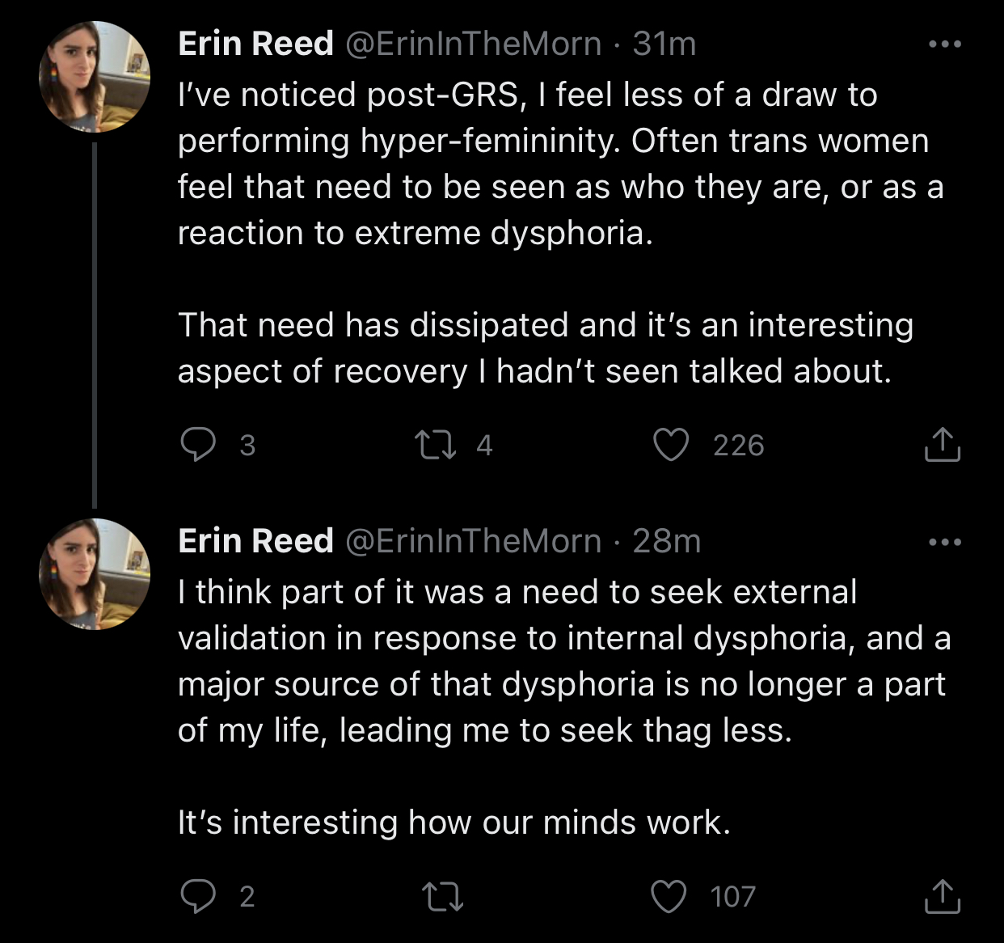Open the 28m timestamp of second tweet

[667, 541]
